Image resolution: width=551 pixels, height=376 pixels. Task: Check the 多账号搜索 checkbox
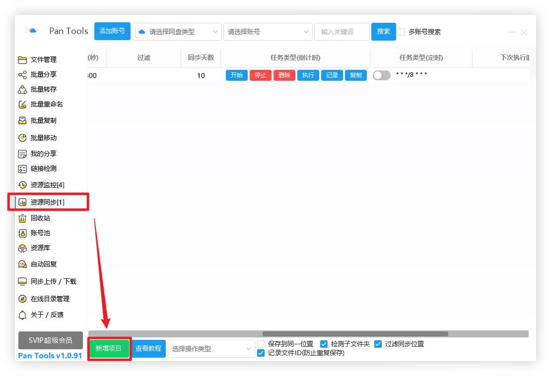click(x=402, y=32)
